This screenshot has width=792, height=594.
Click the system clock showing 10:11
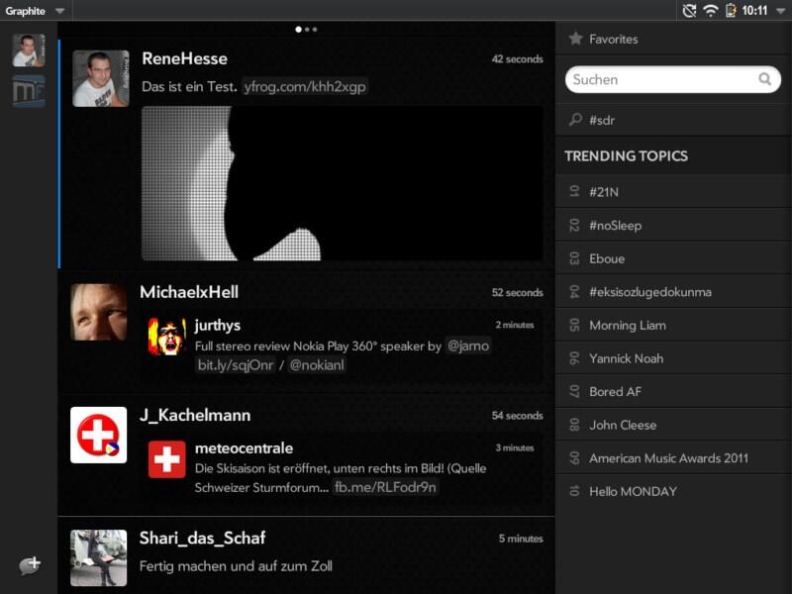pyautogui.click(x=754, y=11)
